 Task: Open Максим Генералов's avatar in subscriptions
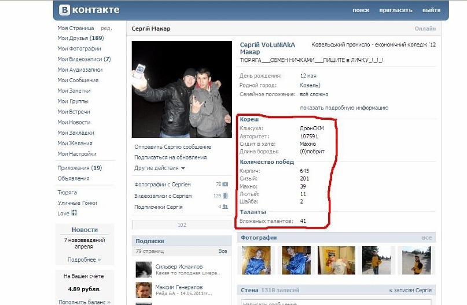[144, 290]
